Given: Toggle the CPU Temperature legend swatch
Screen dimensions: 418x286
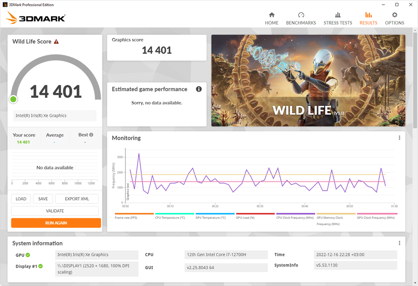Looking at the screenshot, I should pyautogui.click(x=174, y=214).
